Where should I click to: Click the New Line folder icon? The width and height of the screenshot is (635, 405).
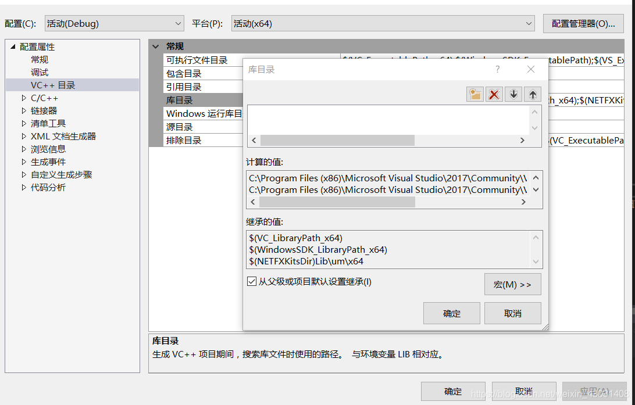pyautogui.click(x=475, y=94)
